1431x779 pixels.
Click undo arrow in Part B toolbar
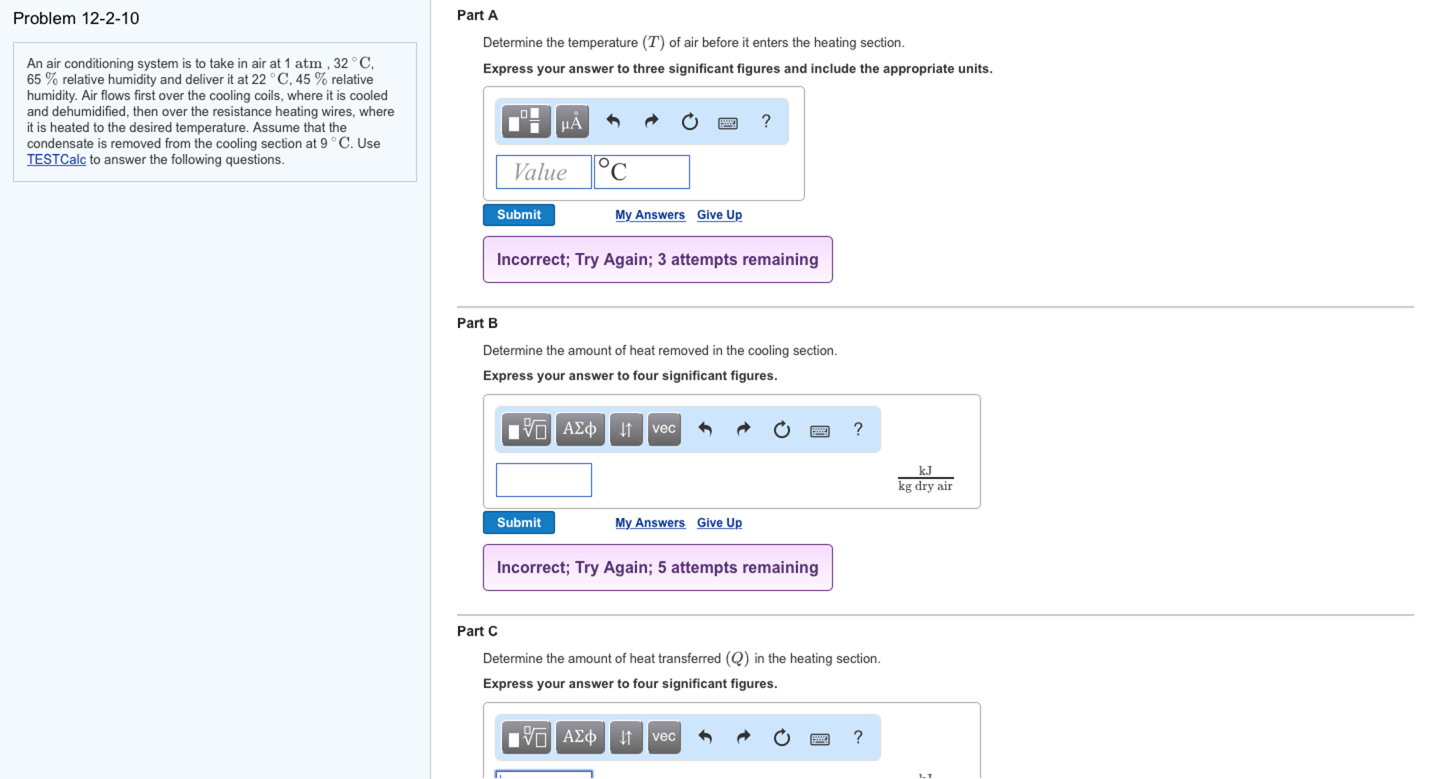705,429
